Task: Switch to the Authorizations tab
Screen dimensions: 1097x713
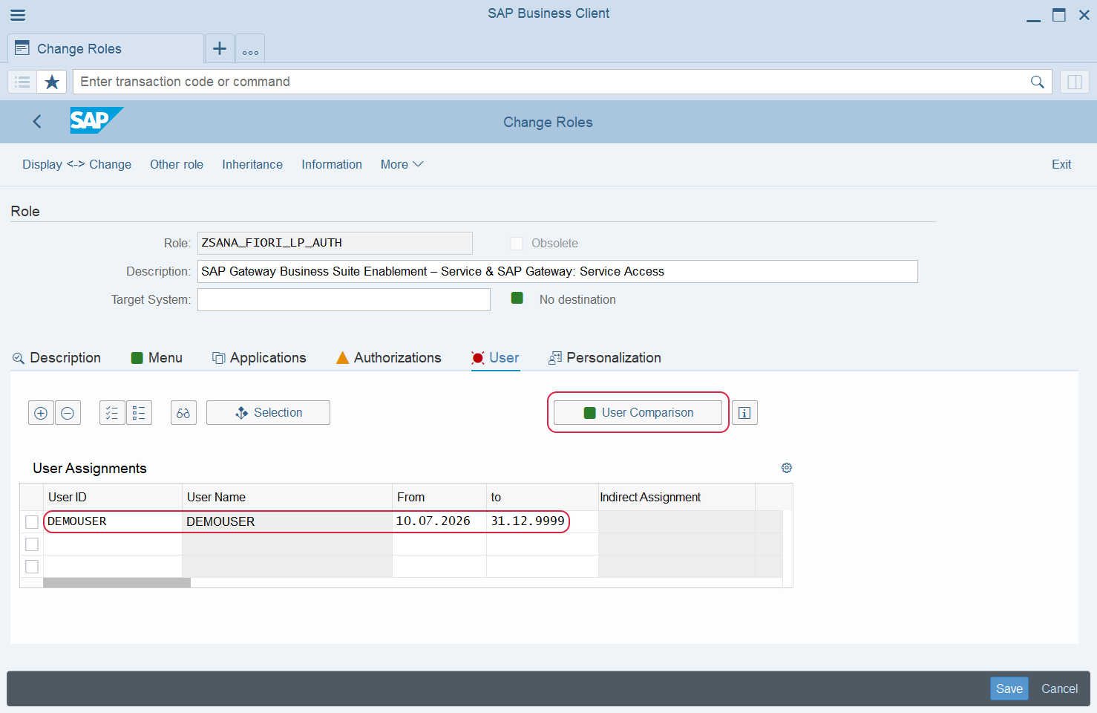Action: (389, 358)
